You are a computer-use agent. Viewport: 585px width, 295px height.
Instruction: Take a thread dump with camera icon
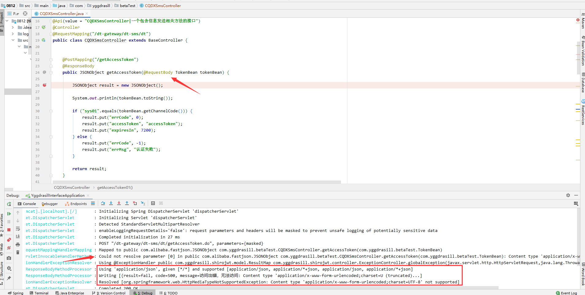[9, 258]
